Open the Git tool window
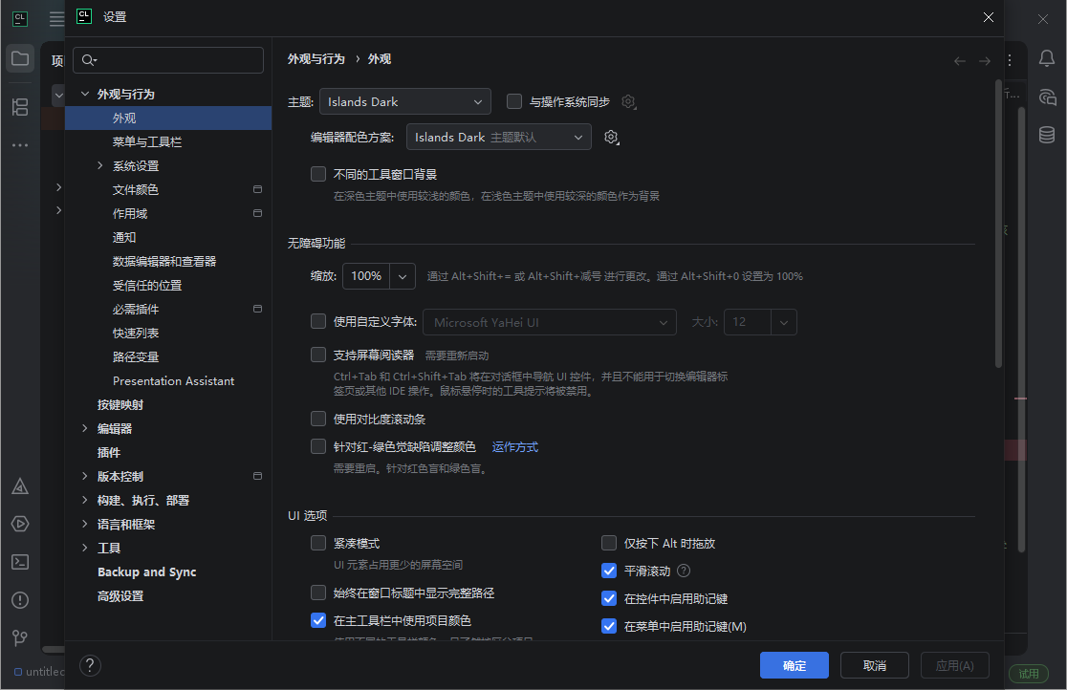 (19, 637)
